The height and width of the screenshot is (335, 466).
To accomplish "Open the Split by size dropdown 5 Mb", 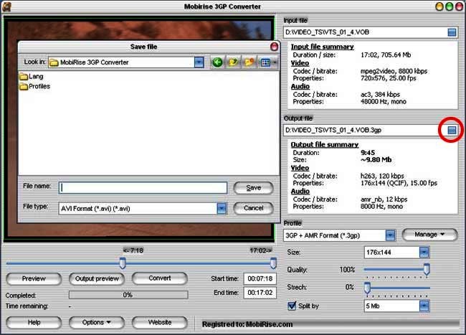I will click(x=424, y=306).
